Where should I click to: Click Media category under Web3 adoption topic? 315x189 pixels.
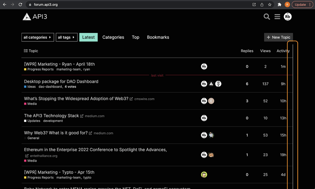click(30, 104)
